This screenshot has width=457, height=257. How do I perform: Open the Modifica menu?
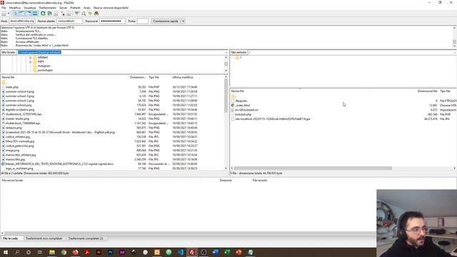[x=15, y=8]
